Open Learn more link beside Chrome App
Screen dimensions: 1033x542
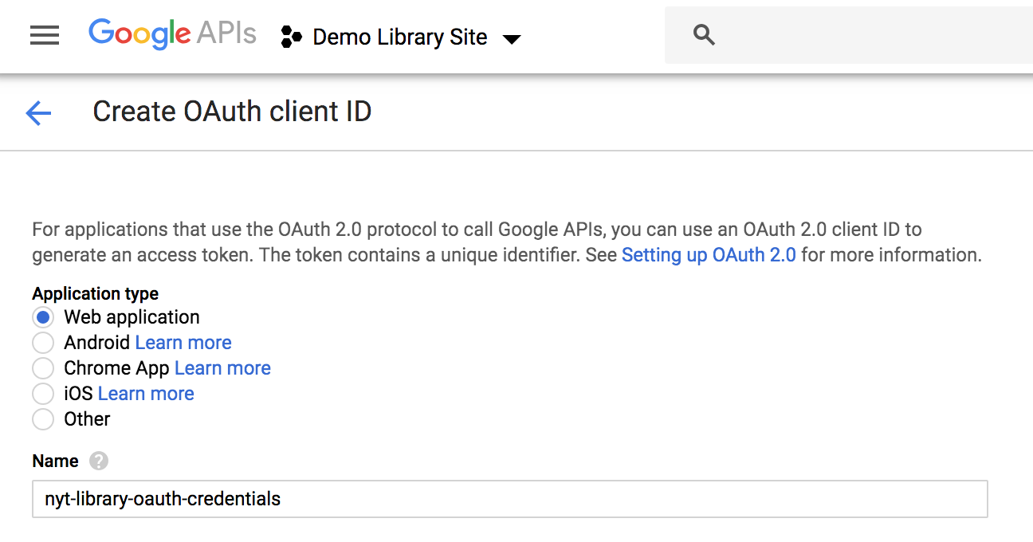coord(222,368)
